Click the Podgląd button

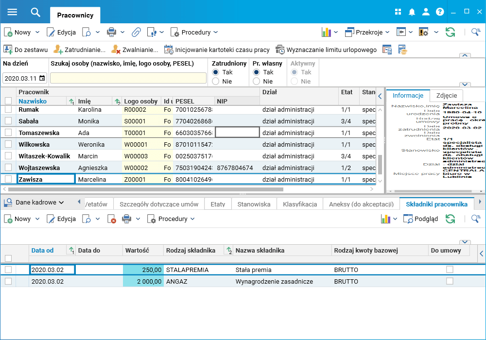click(x=421, y=219)
